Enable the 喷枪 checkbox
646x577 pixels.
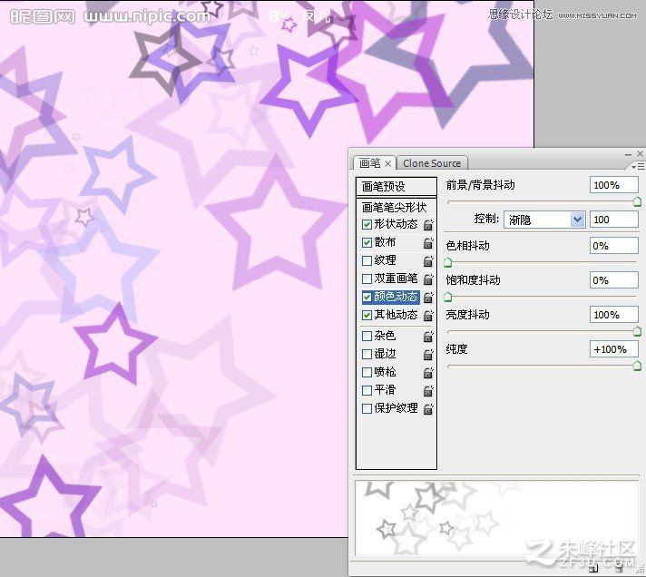pyautogui.click(x=367, y=372)
